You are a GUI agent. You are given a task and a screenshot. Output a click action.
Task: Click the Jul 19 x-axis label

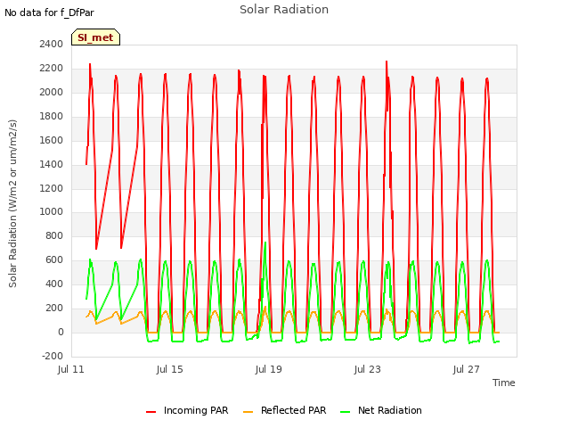point(269,369)
